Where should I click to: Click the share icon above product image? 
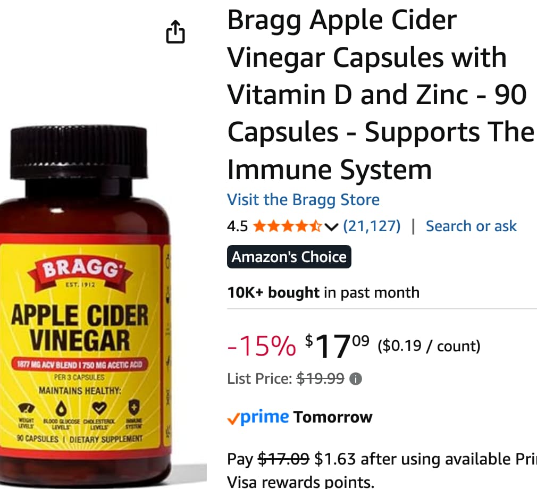point(175,32)
